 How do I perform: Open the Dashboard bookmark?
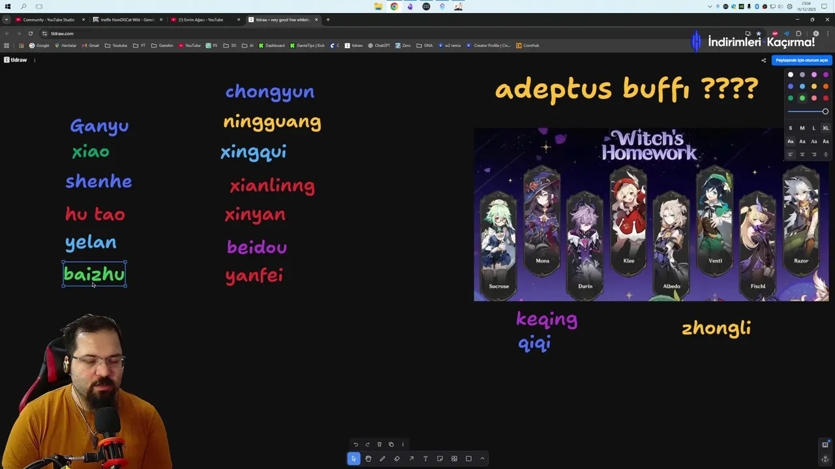tap(271, 46)
